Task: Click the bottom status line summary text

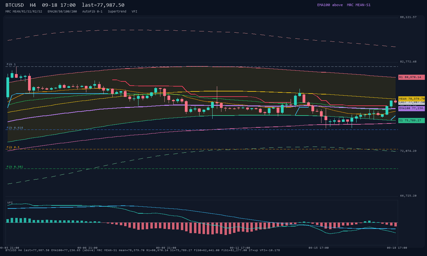Action: point(142,250)
